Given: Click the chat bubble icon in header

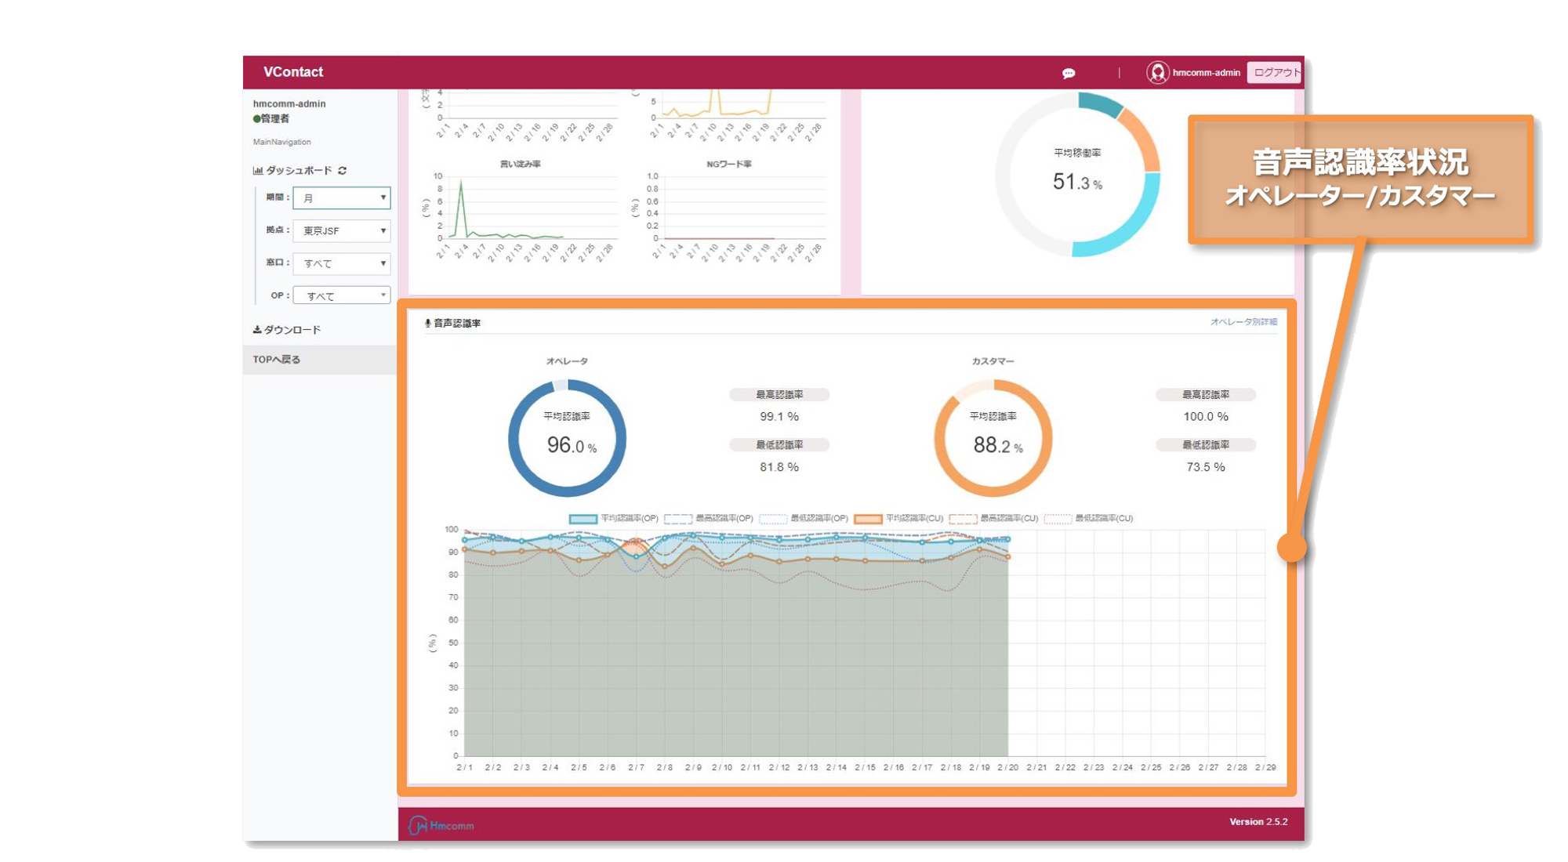Looking at the screenshot, I should pos(1069,73).
